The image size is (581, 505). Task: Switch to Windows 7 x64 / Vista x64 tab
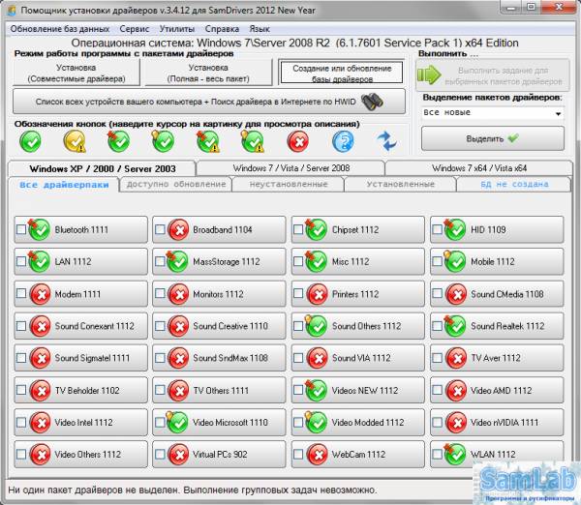coord(479,168)
